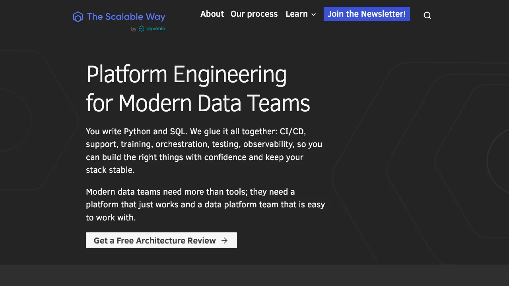Click the chevron next to Learn
Image resolution: width=509 pixels, height=286 pixels.
pyautogui.click(x=314, y=14)
